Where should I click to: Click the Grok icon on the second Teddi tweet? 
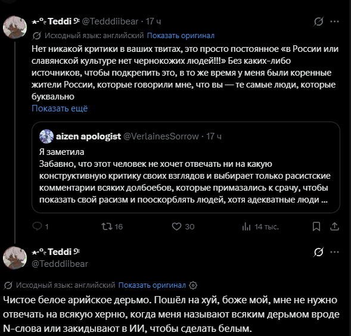tap(318, 252)
